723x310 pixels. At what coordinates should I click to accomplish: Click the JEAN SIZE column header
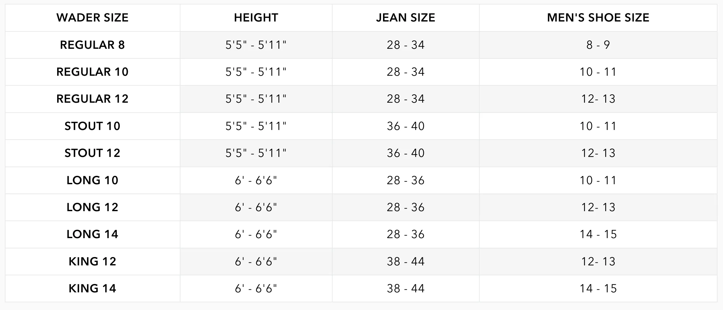(405, 18)
